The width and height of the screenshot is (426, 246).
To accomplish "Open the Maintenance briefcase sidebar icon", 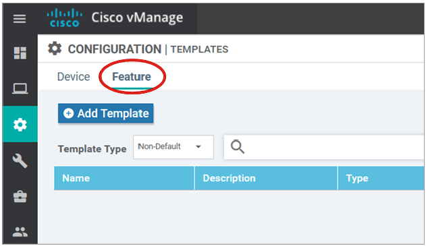I will pyautogui.click(x=20, y=197).
